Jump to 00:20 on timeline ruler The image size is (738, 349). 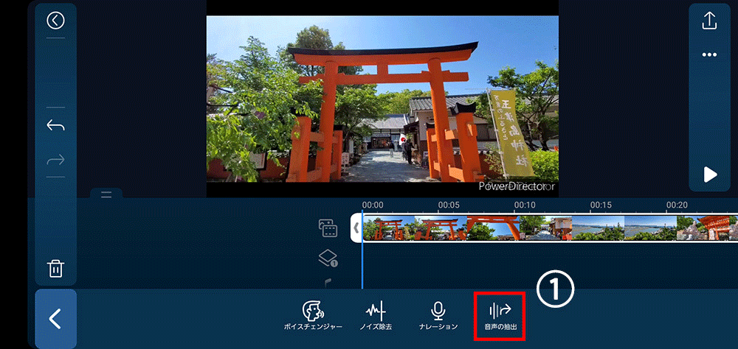pyautogui.click(x=677, y=205)
